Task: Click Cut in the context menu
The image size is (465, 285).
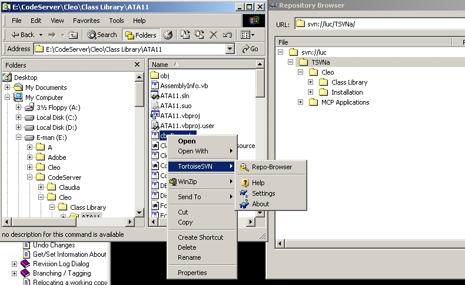Action: (202, 212)
